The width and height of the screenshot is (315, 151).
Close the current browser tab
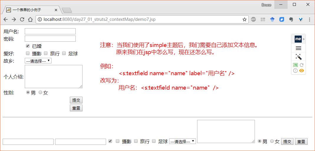click(56, 10)
